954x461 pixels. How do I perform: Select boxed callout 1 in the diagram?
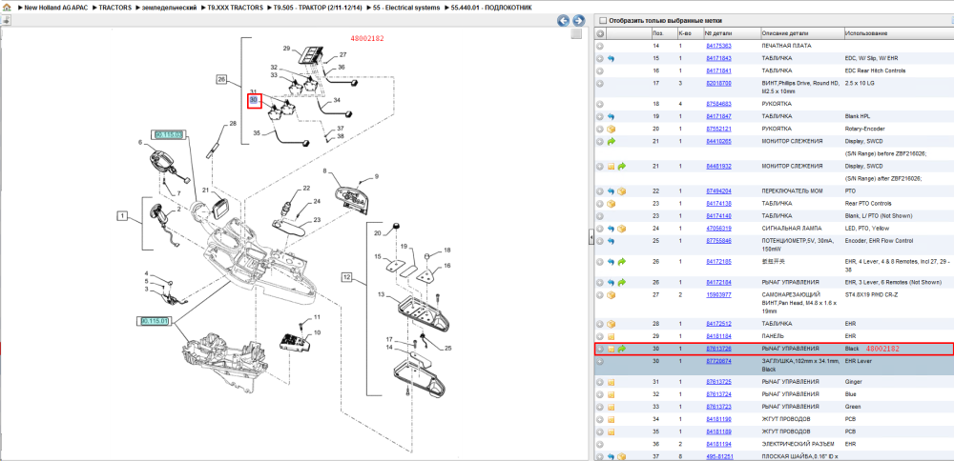[x=122, y=215]
